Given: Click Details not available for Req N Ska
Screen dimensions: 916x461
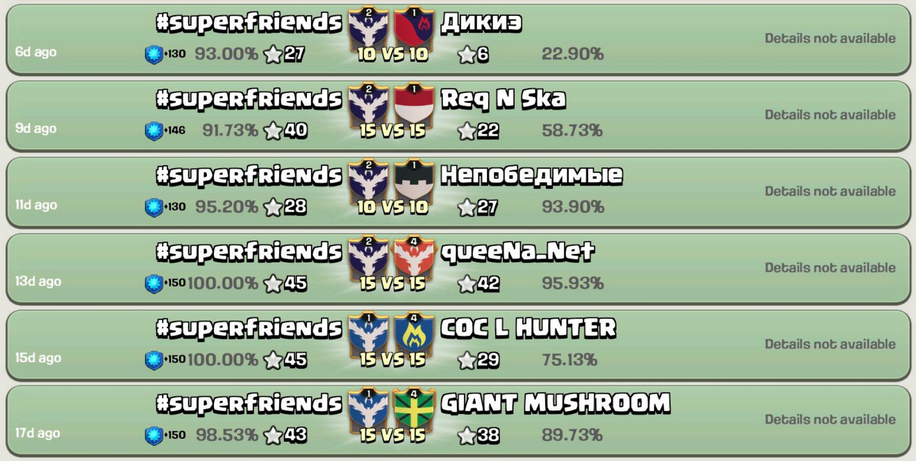Looking at the screenshot, I should (830, 115).
